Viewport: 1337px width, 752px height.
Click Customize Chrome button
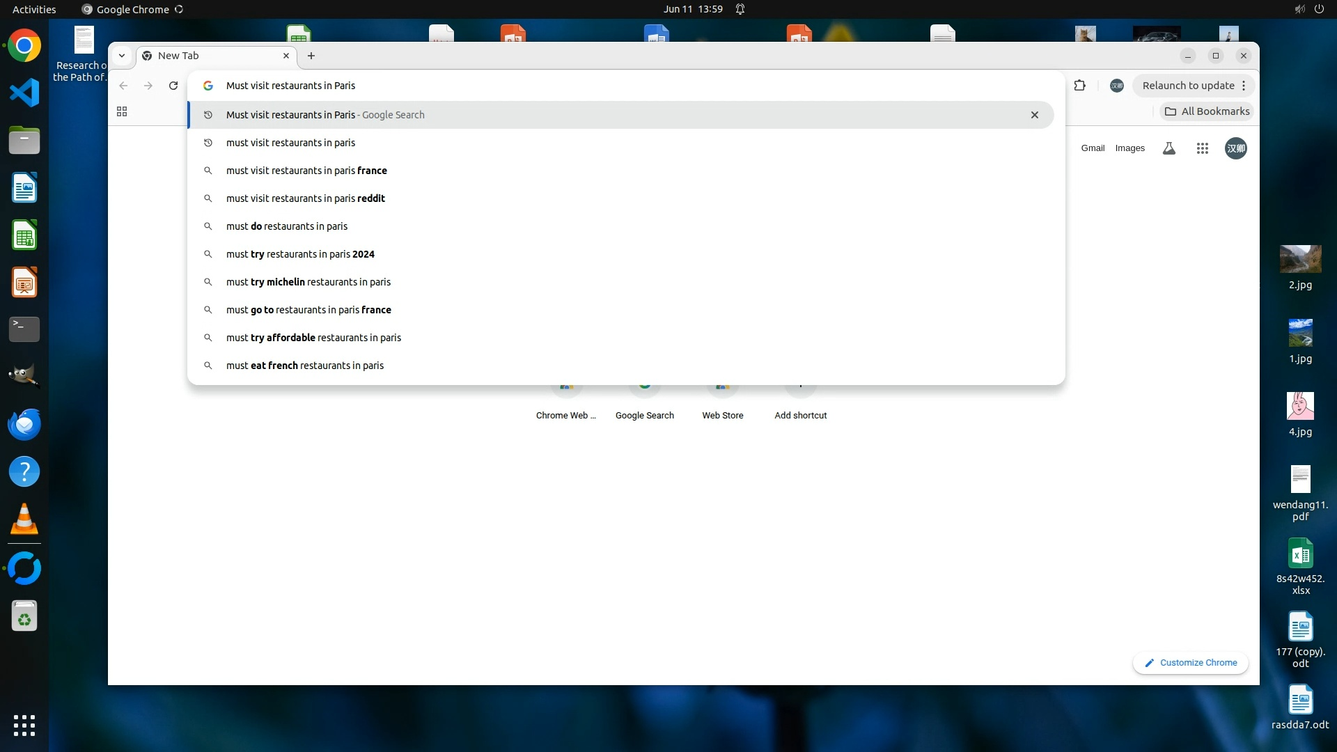click(1190, 663)
